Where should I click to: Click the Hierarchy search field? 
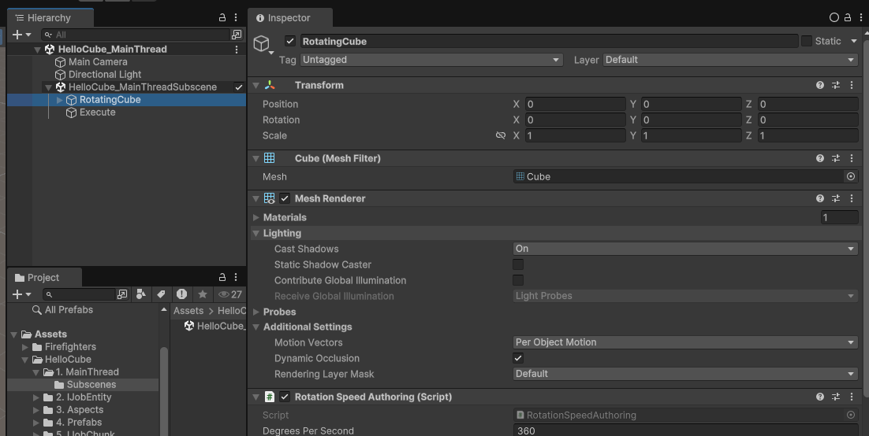pos(136,35)
